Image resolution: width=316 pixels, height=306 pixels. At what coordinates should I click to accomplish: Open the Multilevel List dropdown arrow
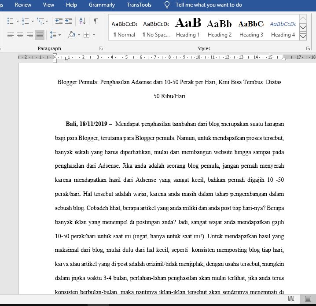tap(47, 21)
